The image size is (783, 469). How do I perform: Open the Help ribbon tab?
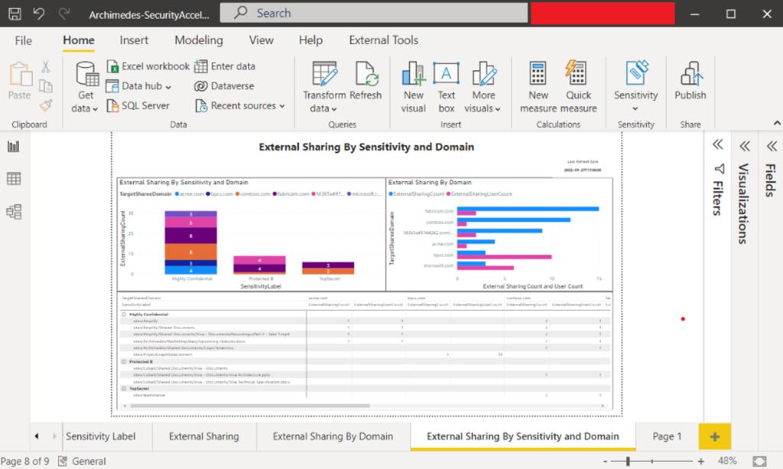(310, 40)
